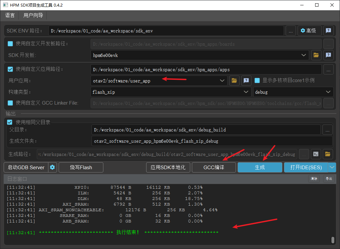Viewport: 340px width, 249px height.
Task: Browse for custom application path
Action: click(328, 69)
